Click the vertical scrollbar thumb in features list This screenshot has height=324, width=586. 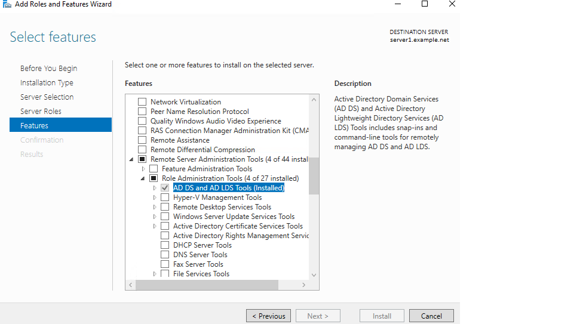314,176
